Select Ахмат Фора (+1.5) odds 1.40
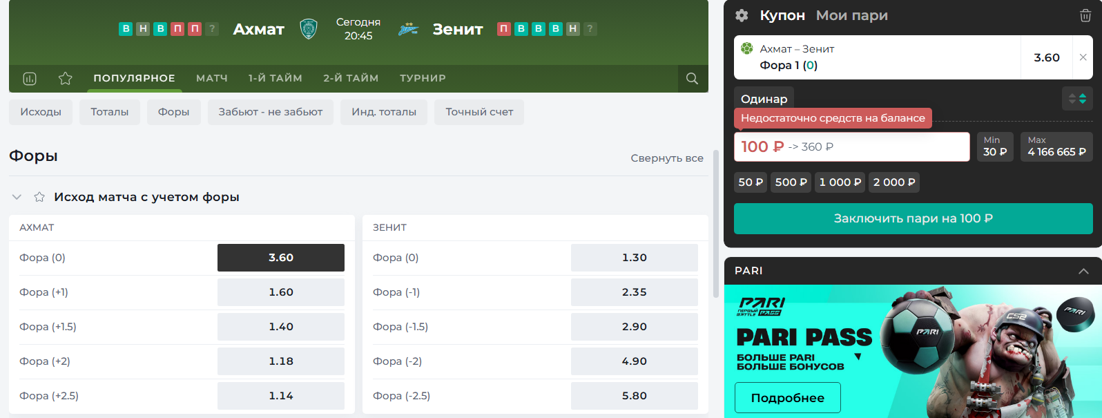 coord(281,327)
